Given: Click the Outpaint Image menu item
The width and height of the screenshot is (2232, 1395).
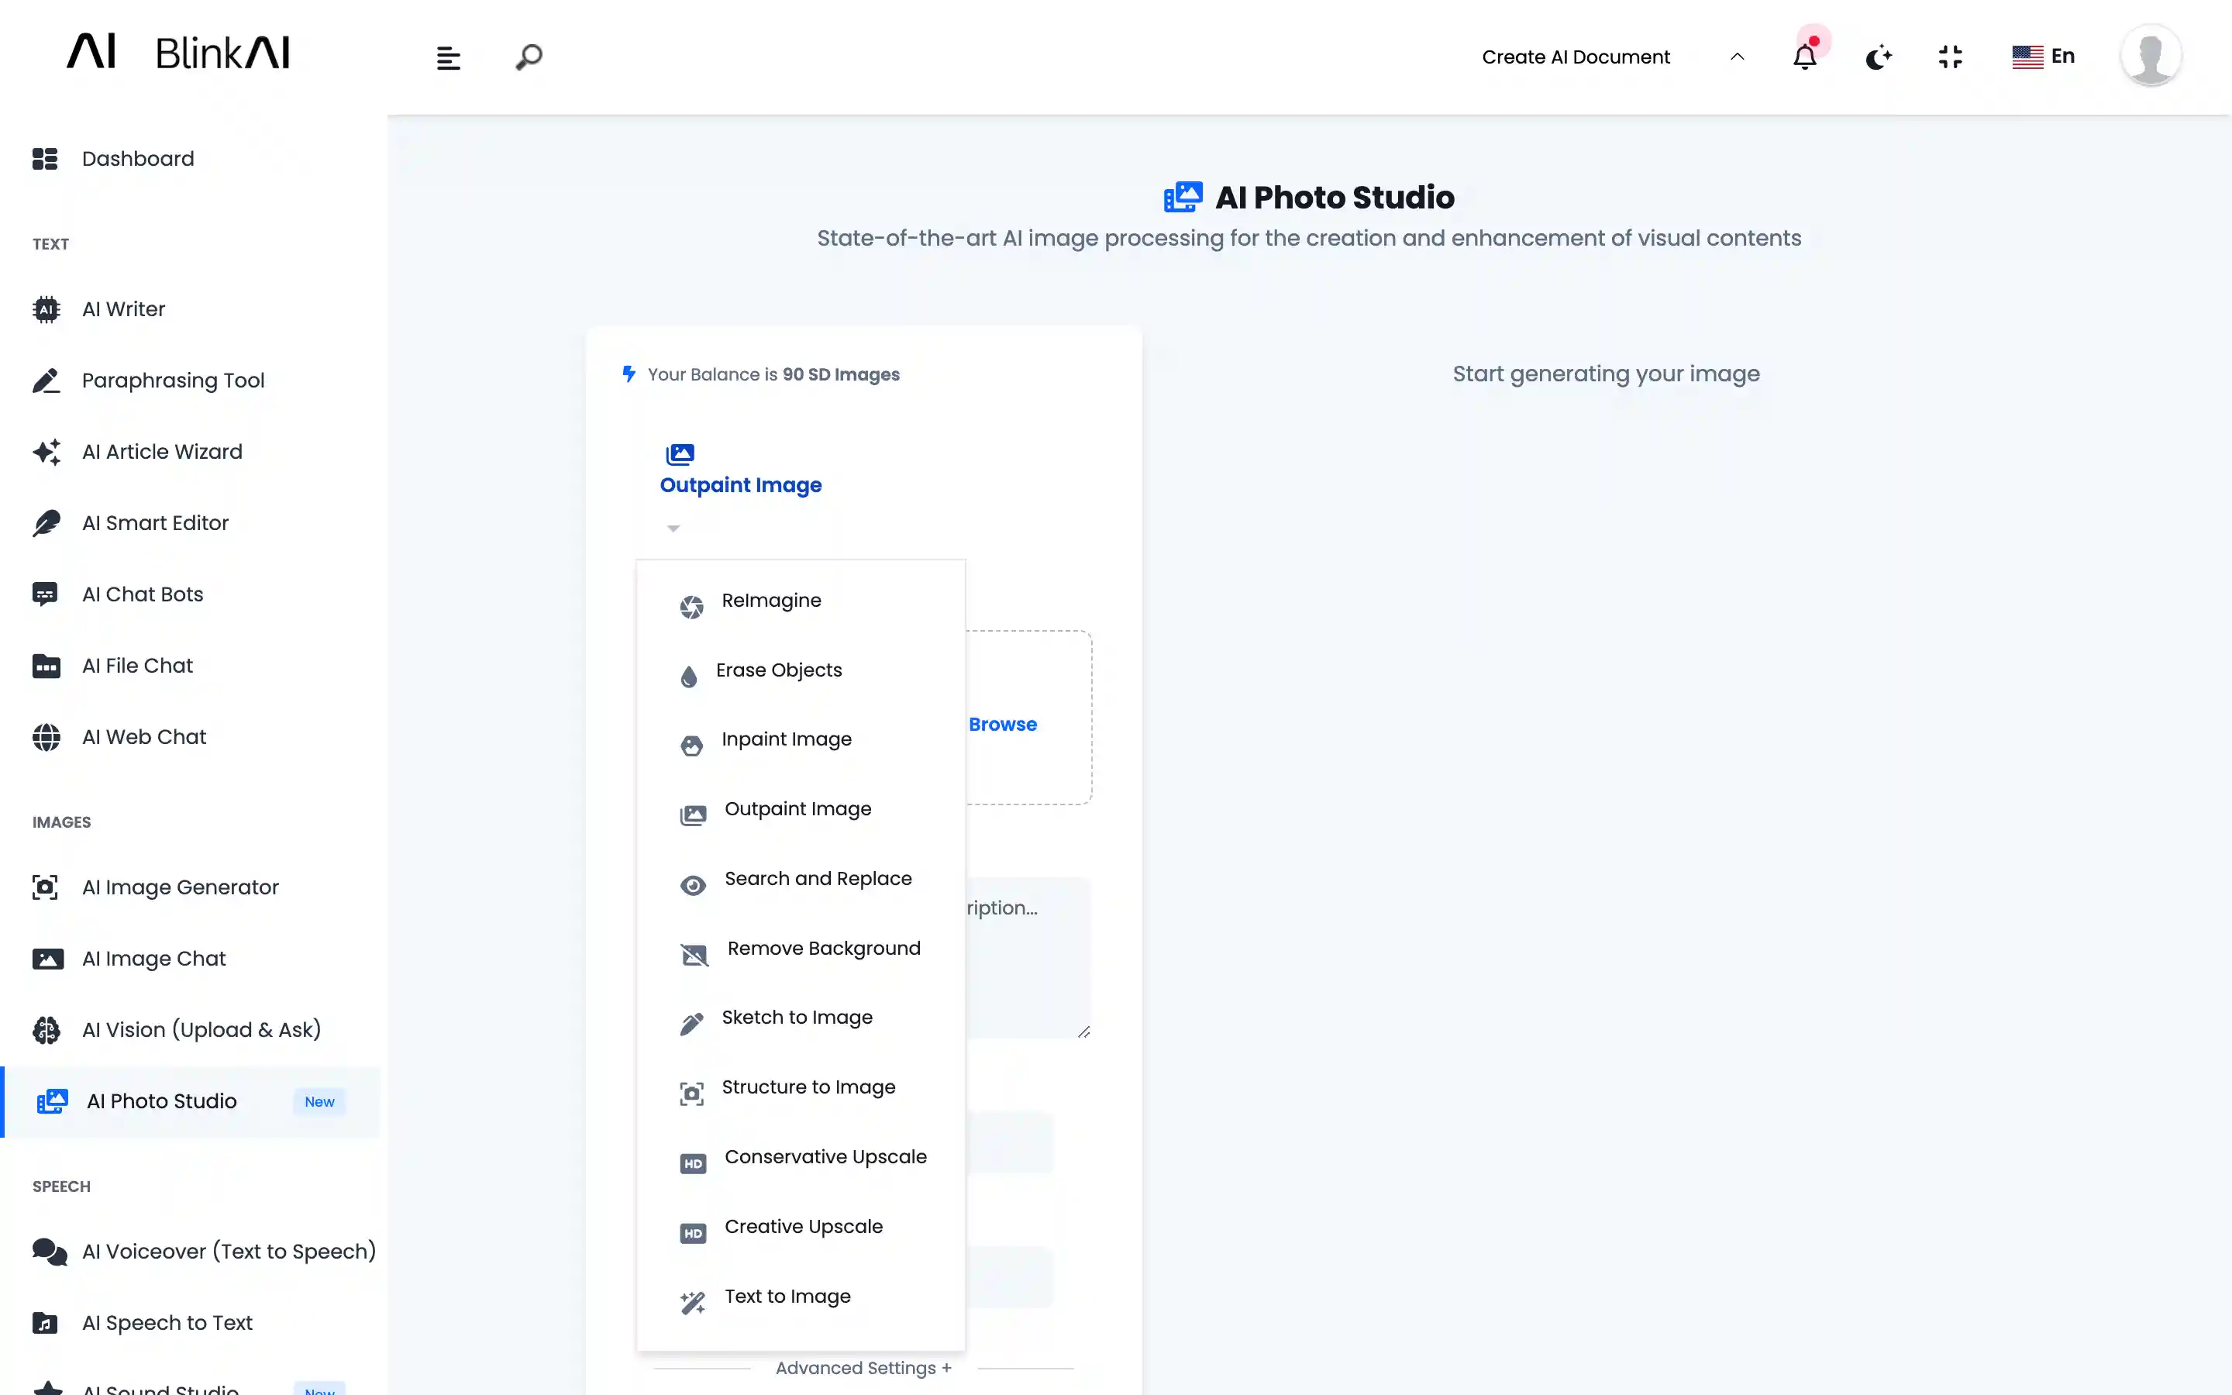Looking at the screenshot, I should point(797,808).
